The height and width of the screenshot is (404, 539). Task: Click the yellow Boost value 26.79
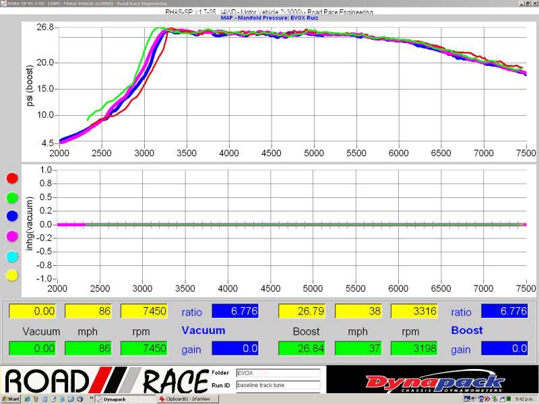tap(302, 311)
